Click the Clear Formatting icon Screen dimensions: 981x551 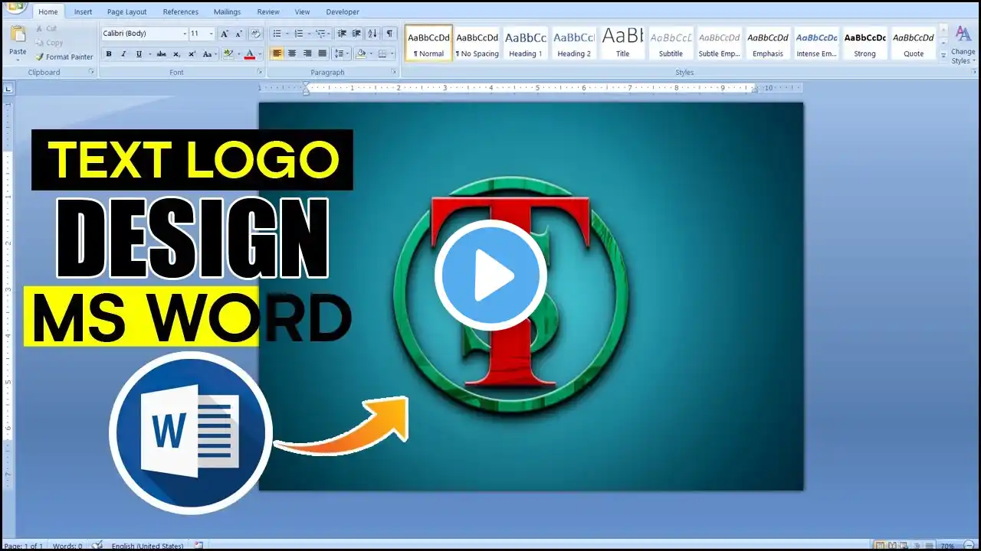point(256,34)
